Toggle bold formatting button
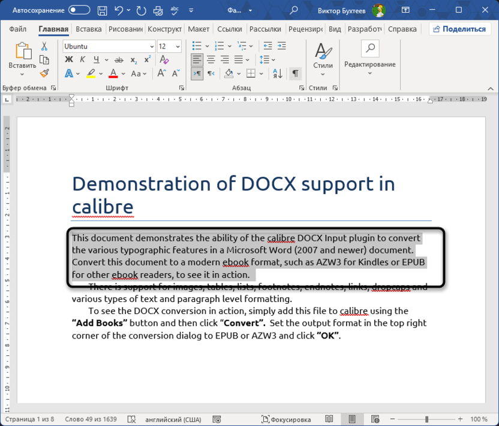Screen dimensions: 499x426 coord(68,60)
